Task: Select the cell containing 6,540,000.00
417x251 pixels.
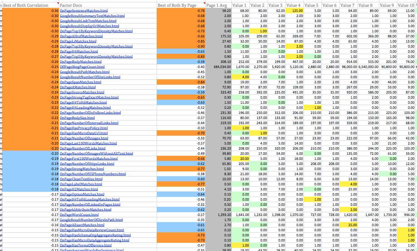Action: (x=368, y=67)
